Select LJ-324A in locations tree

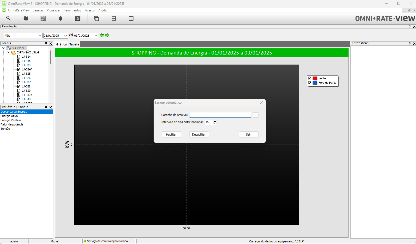point(27,69)
